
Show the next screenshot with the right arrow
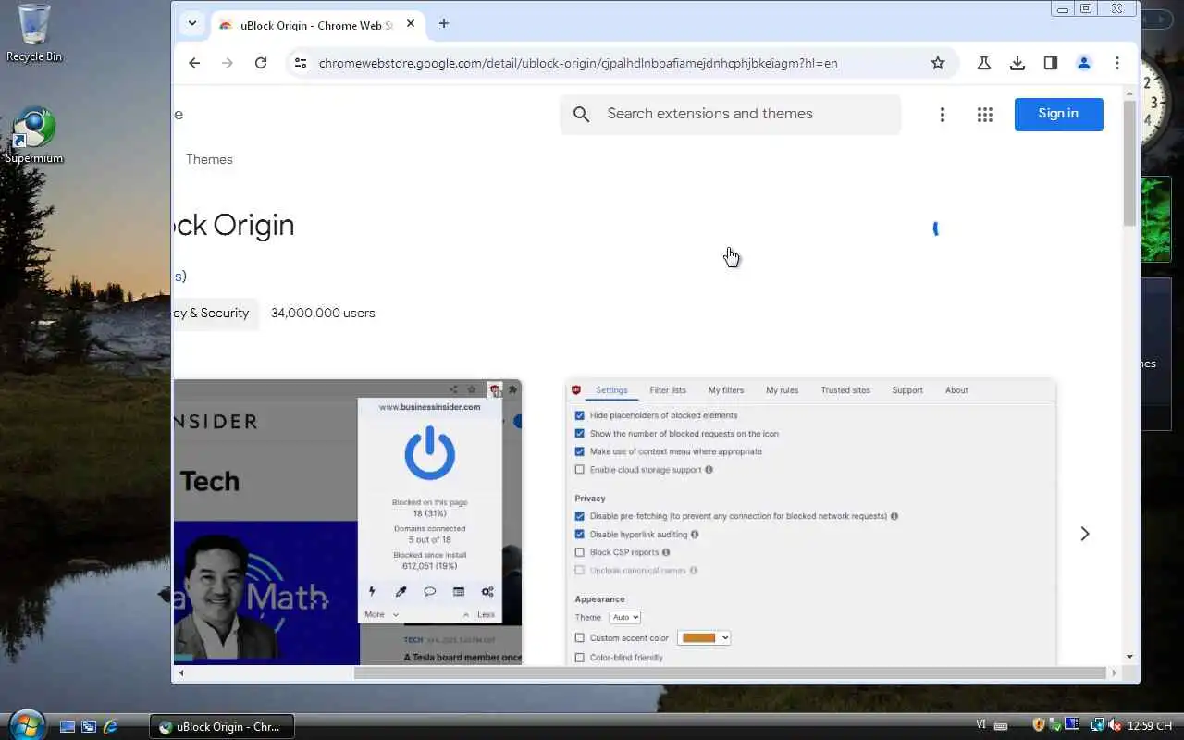tap(1085, 534)
